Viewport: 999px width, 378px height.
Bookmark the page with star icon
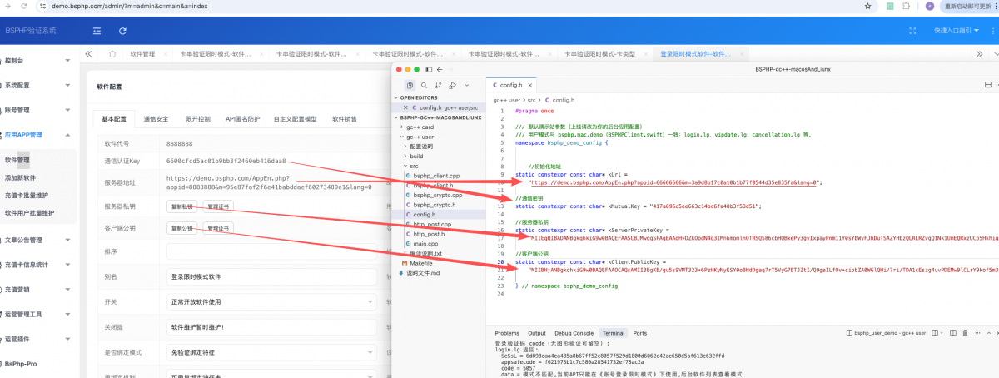click(867, 5)
